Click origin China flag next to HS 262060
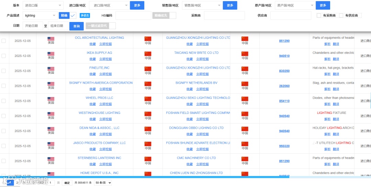The image size is (371, 187). 245,84
